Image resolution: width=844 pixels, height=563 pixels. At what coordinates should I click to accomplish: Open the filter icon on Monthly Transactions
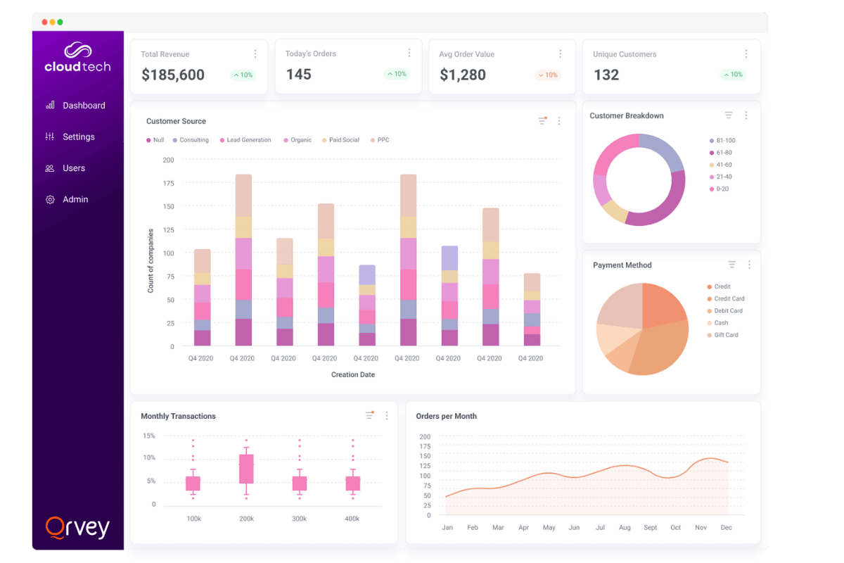point(369,415)
